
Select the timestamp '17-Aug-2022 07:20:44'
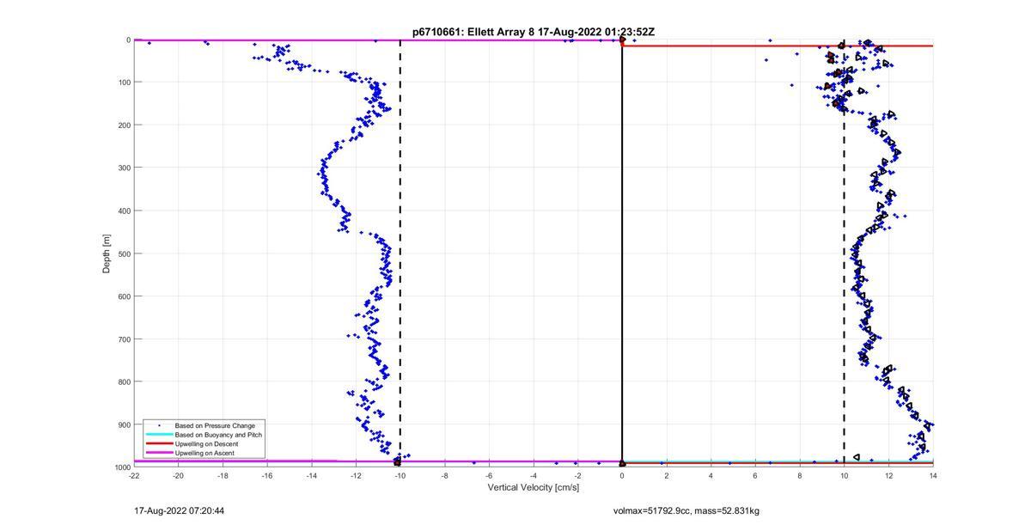(x=180, y=511)
